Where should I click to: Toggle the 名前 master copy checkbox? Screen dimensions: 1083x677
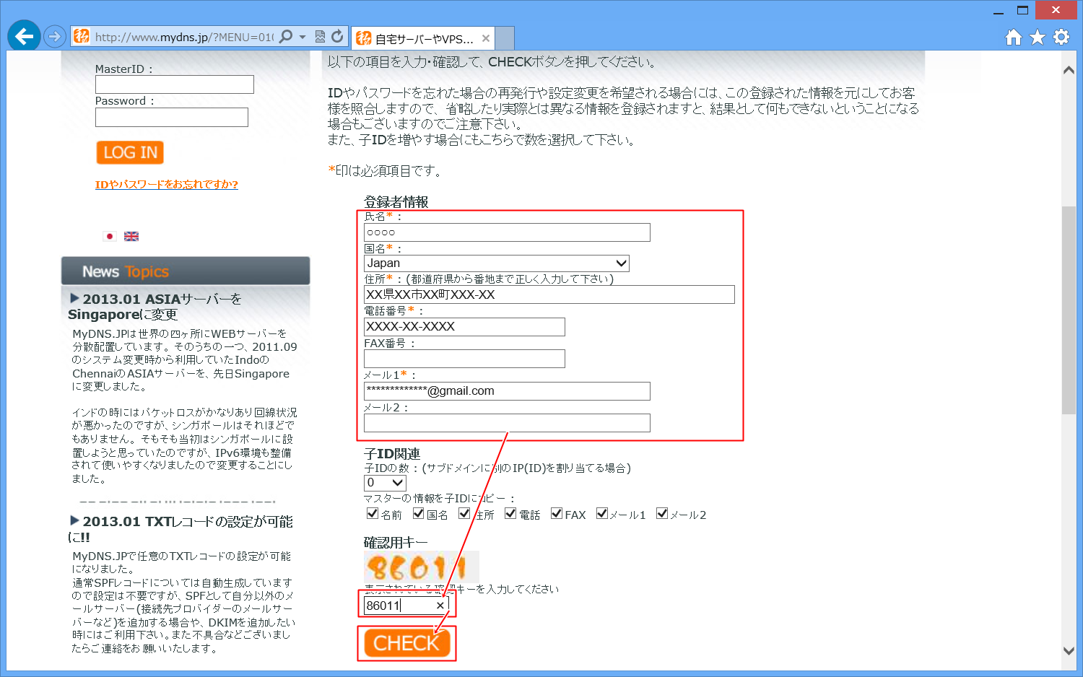[373, 513]
